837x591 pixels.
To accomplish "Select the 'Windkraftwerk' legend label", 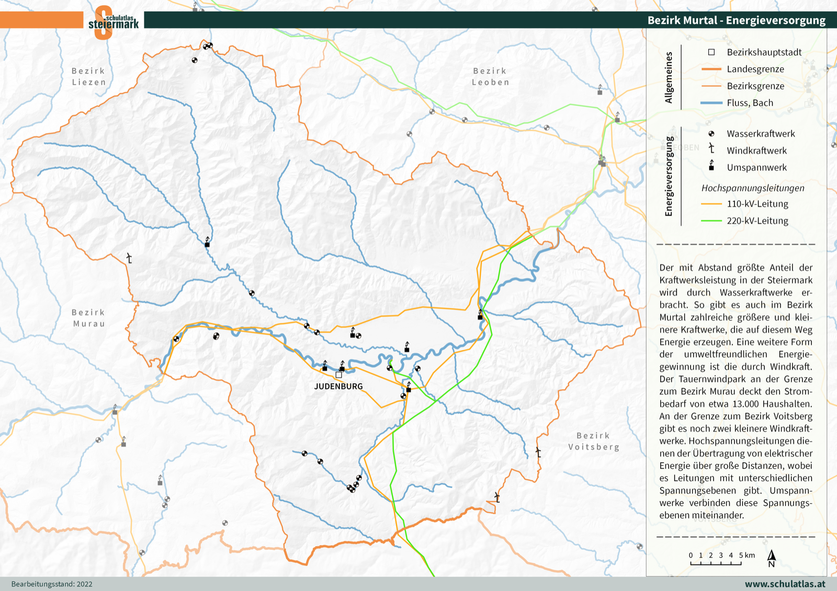I will [x=756, y=150].
